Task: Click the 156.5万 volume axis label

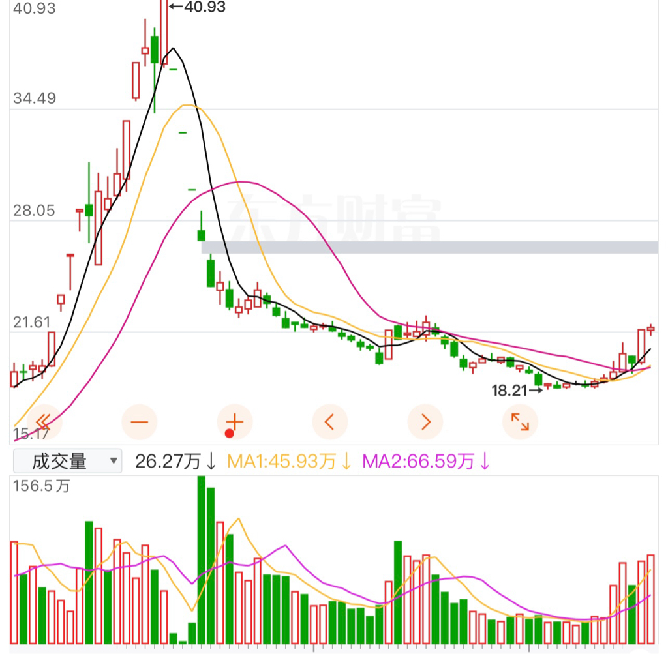Action: click(x=41, y=486)
